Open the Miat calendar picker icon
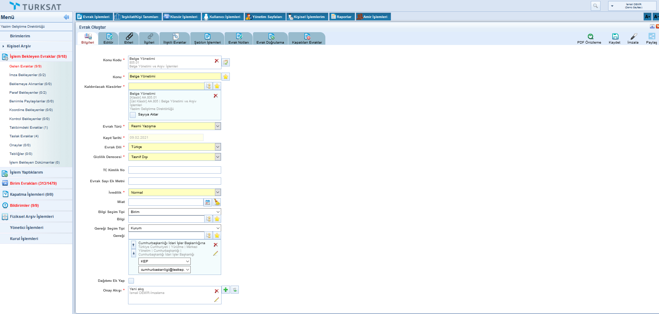The width and height of the screenshot is (659, 314). click(208, 202)
